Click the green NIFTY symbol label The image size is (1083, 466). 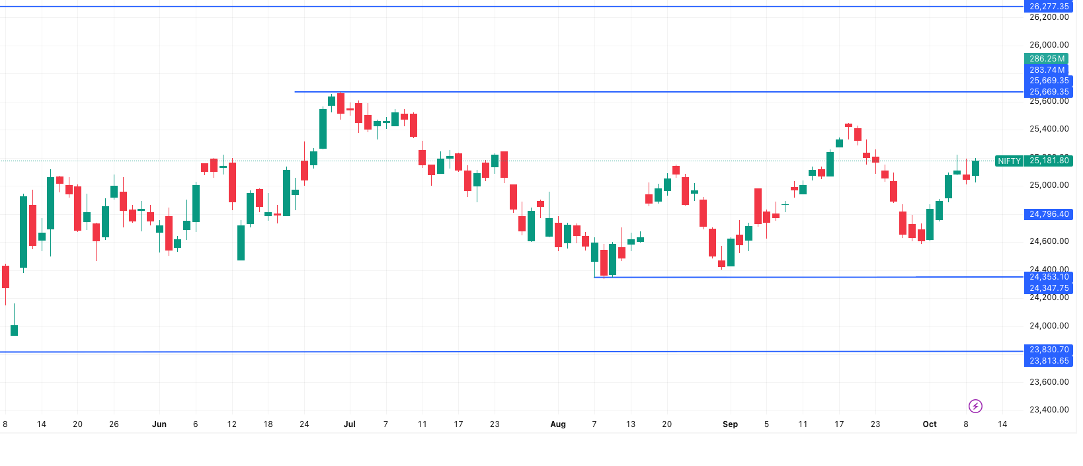pos(1009,161)
